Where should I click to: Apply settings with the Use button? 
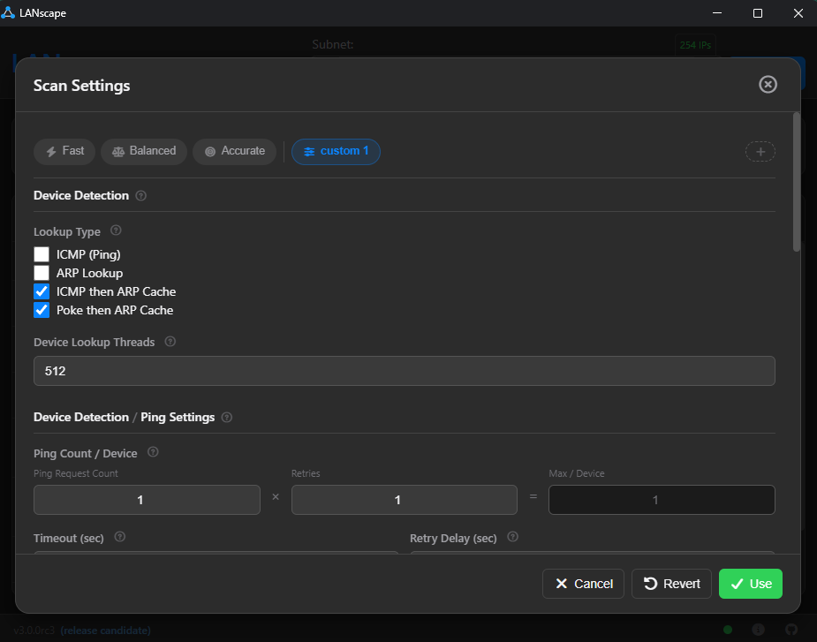pyautogui.click(x=750, y=583)
